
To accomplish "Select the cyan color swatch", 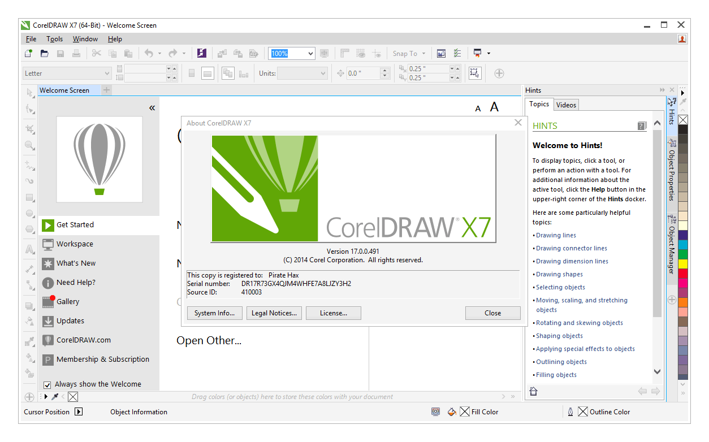I will (x=683, y=245).
